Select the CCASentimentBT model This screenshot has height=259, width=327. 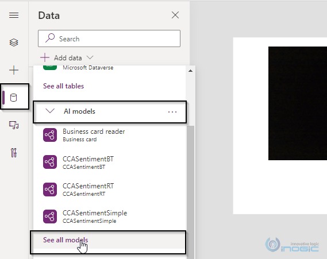pyautogui.click(x=110, y=163)
